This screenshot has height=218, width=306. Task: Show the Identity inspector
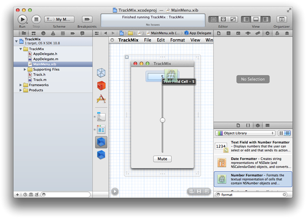pos(238,33)
